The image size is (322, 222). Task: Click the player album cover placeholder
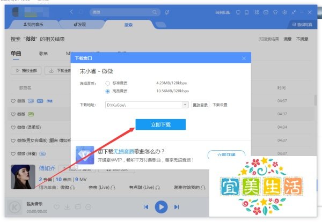(x=15, y=207)
